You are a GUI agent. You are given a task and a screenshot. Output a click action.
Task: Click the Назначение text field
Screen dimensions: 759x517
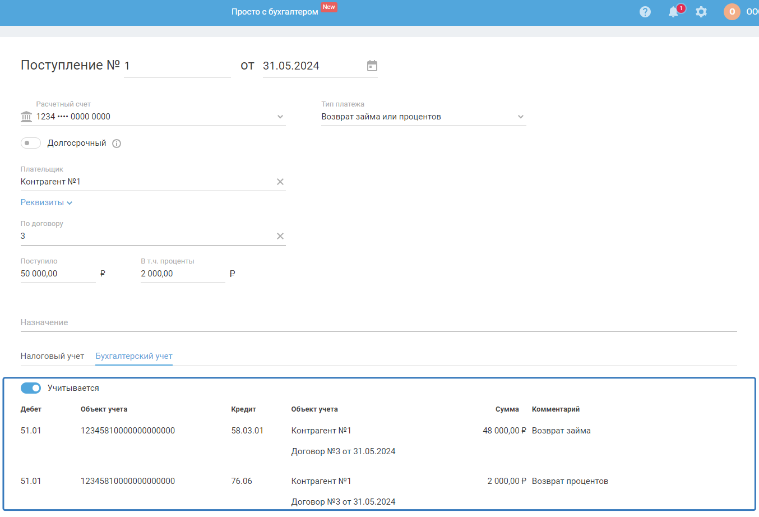click(x=378, y=322)
